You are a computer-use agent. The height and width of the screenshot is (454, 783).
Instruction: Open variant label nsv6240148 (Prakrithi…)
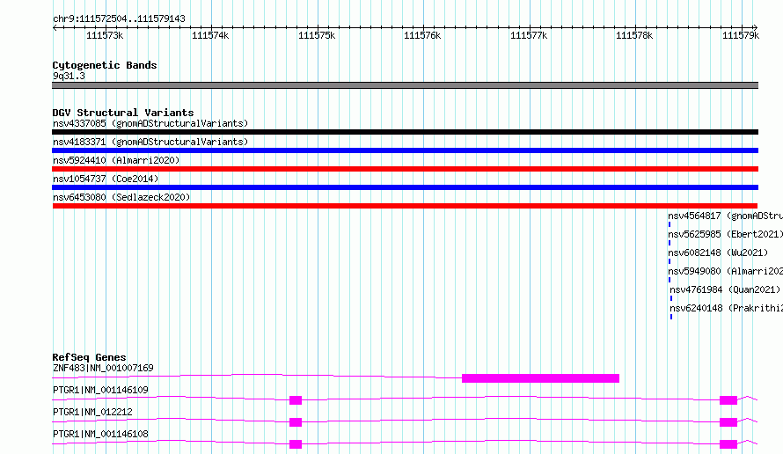pos(726,308)
